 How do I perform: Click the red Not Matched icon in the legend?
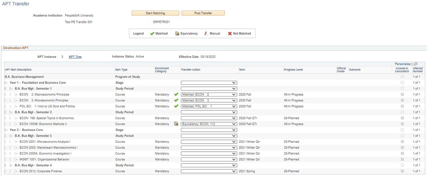click(231, 33)
